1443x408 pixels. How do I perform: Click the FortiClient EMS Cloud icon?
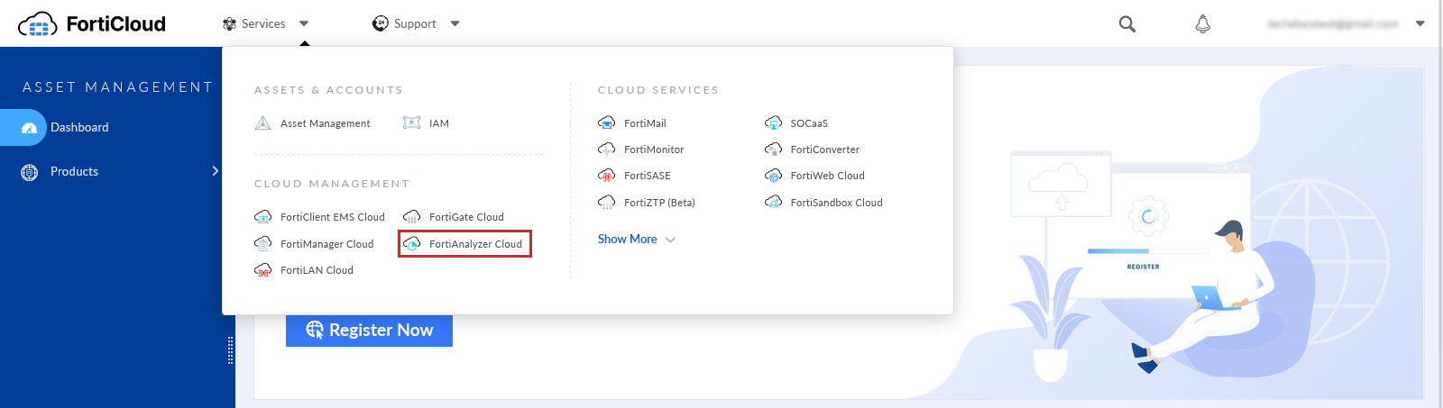(x=262, y=217)
